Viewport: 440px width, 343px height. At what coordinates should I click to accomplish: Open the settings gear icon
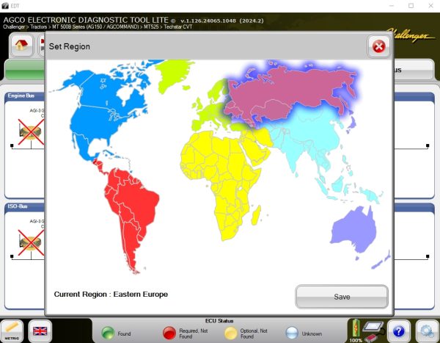coord(428,331)
